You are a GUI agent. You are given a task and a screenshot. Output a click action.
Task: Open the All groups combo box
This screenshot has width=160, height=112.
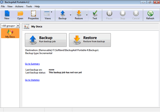[10, 26]
